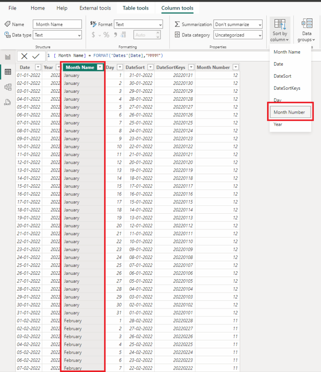Switch to Report view in sidebar

pos(8,57)
